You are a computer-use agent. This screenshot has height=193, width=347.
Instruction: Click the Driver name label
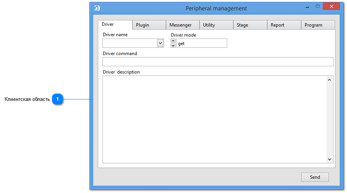click(x=115, y=35)
